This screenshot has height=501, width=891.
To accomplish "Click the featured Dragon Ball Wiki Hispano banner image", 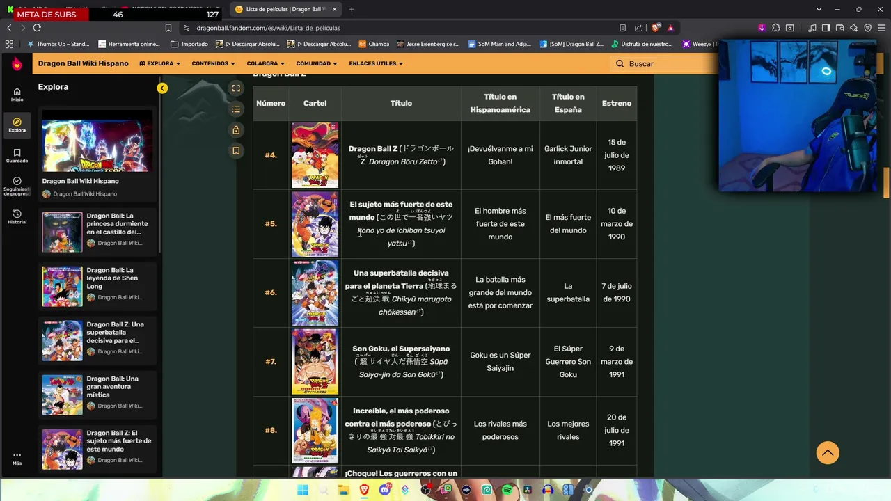I will [x=97, y=143].
